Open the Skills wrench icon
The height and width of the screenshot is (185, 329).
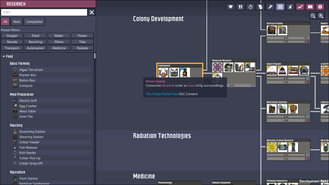(x=270, y=7)
